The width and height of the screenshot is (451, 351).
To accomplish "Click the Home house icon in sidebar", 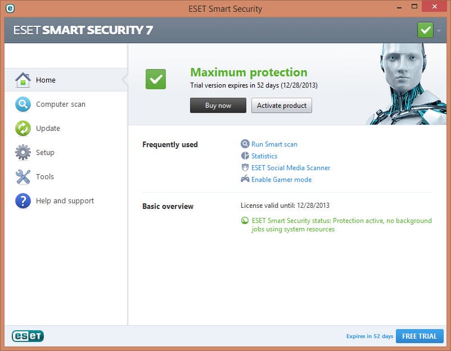I will coord(23,80).
